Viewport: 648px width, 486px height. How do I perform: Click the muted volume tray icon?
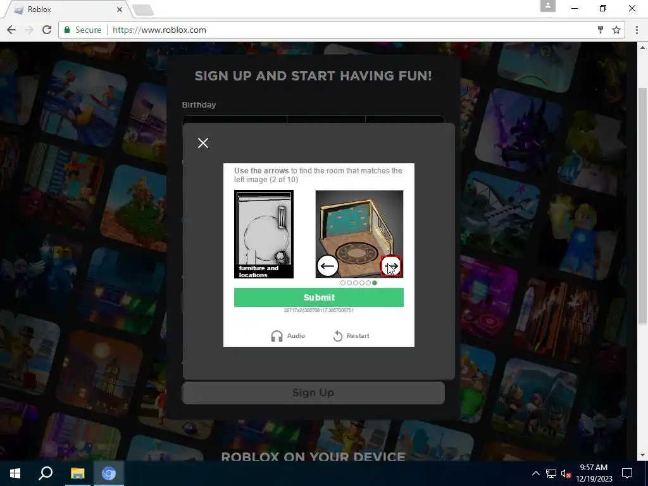(566, 473)
